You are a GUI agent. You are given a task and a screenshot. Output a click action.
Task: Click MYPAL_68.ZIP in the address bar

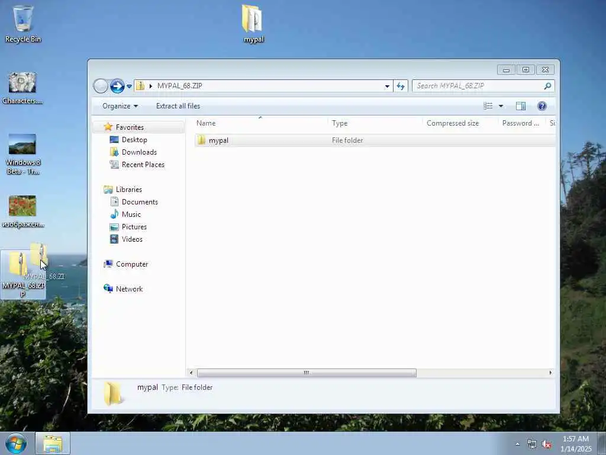click(x=180, y=86)
